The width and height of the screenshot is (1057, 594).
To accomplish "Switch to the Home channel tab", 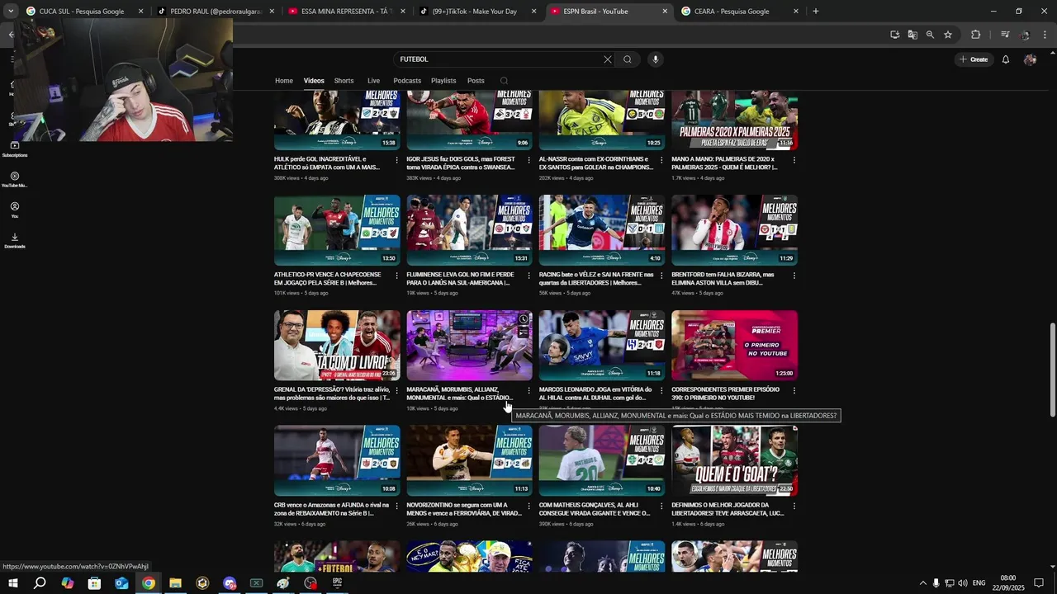I will click(284, 81).
